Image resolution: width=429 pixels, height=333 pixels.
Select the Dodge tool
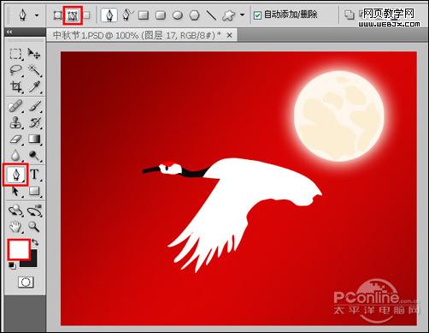click(x=34, y=156)
